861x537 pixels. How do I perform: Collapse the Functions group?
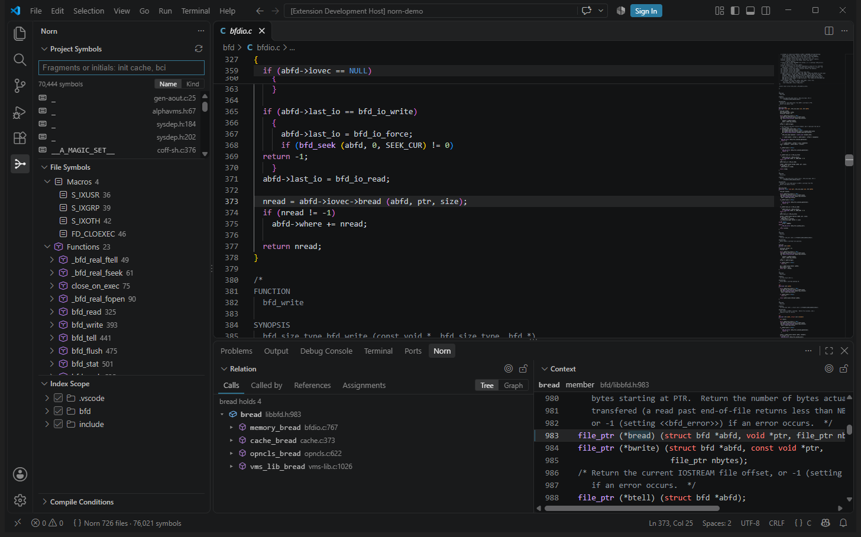tap(47, 247)
